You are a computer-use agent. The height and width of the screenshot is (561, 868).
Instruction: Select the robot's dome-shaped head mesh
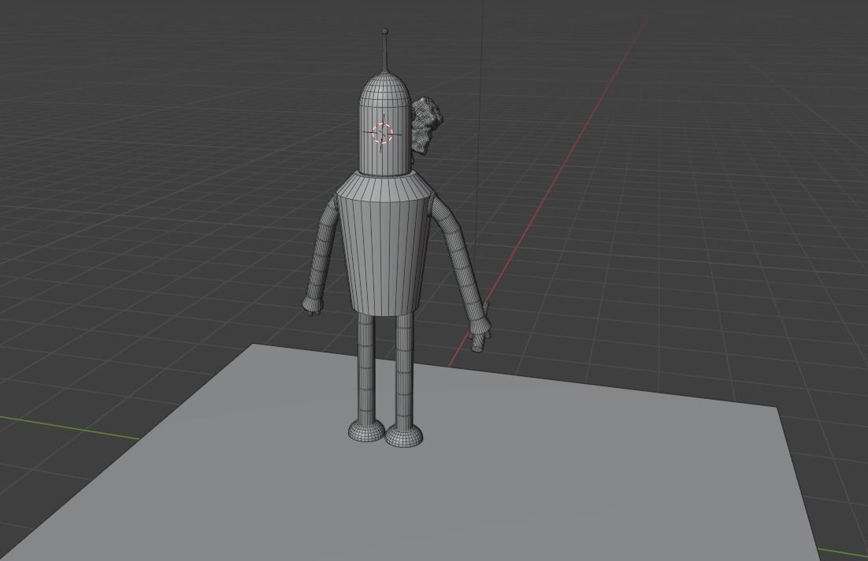(385, 124)
